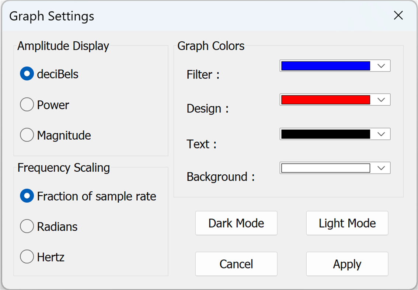Click the Hertz option label text
The width and height of the screenshot is (418, 290).
click(x=50, y=257)
